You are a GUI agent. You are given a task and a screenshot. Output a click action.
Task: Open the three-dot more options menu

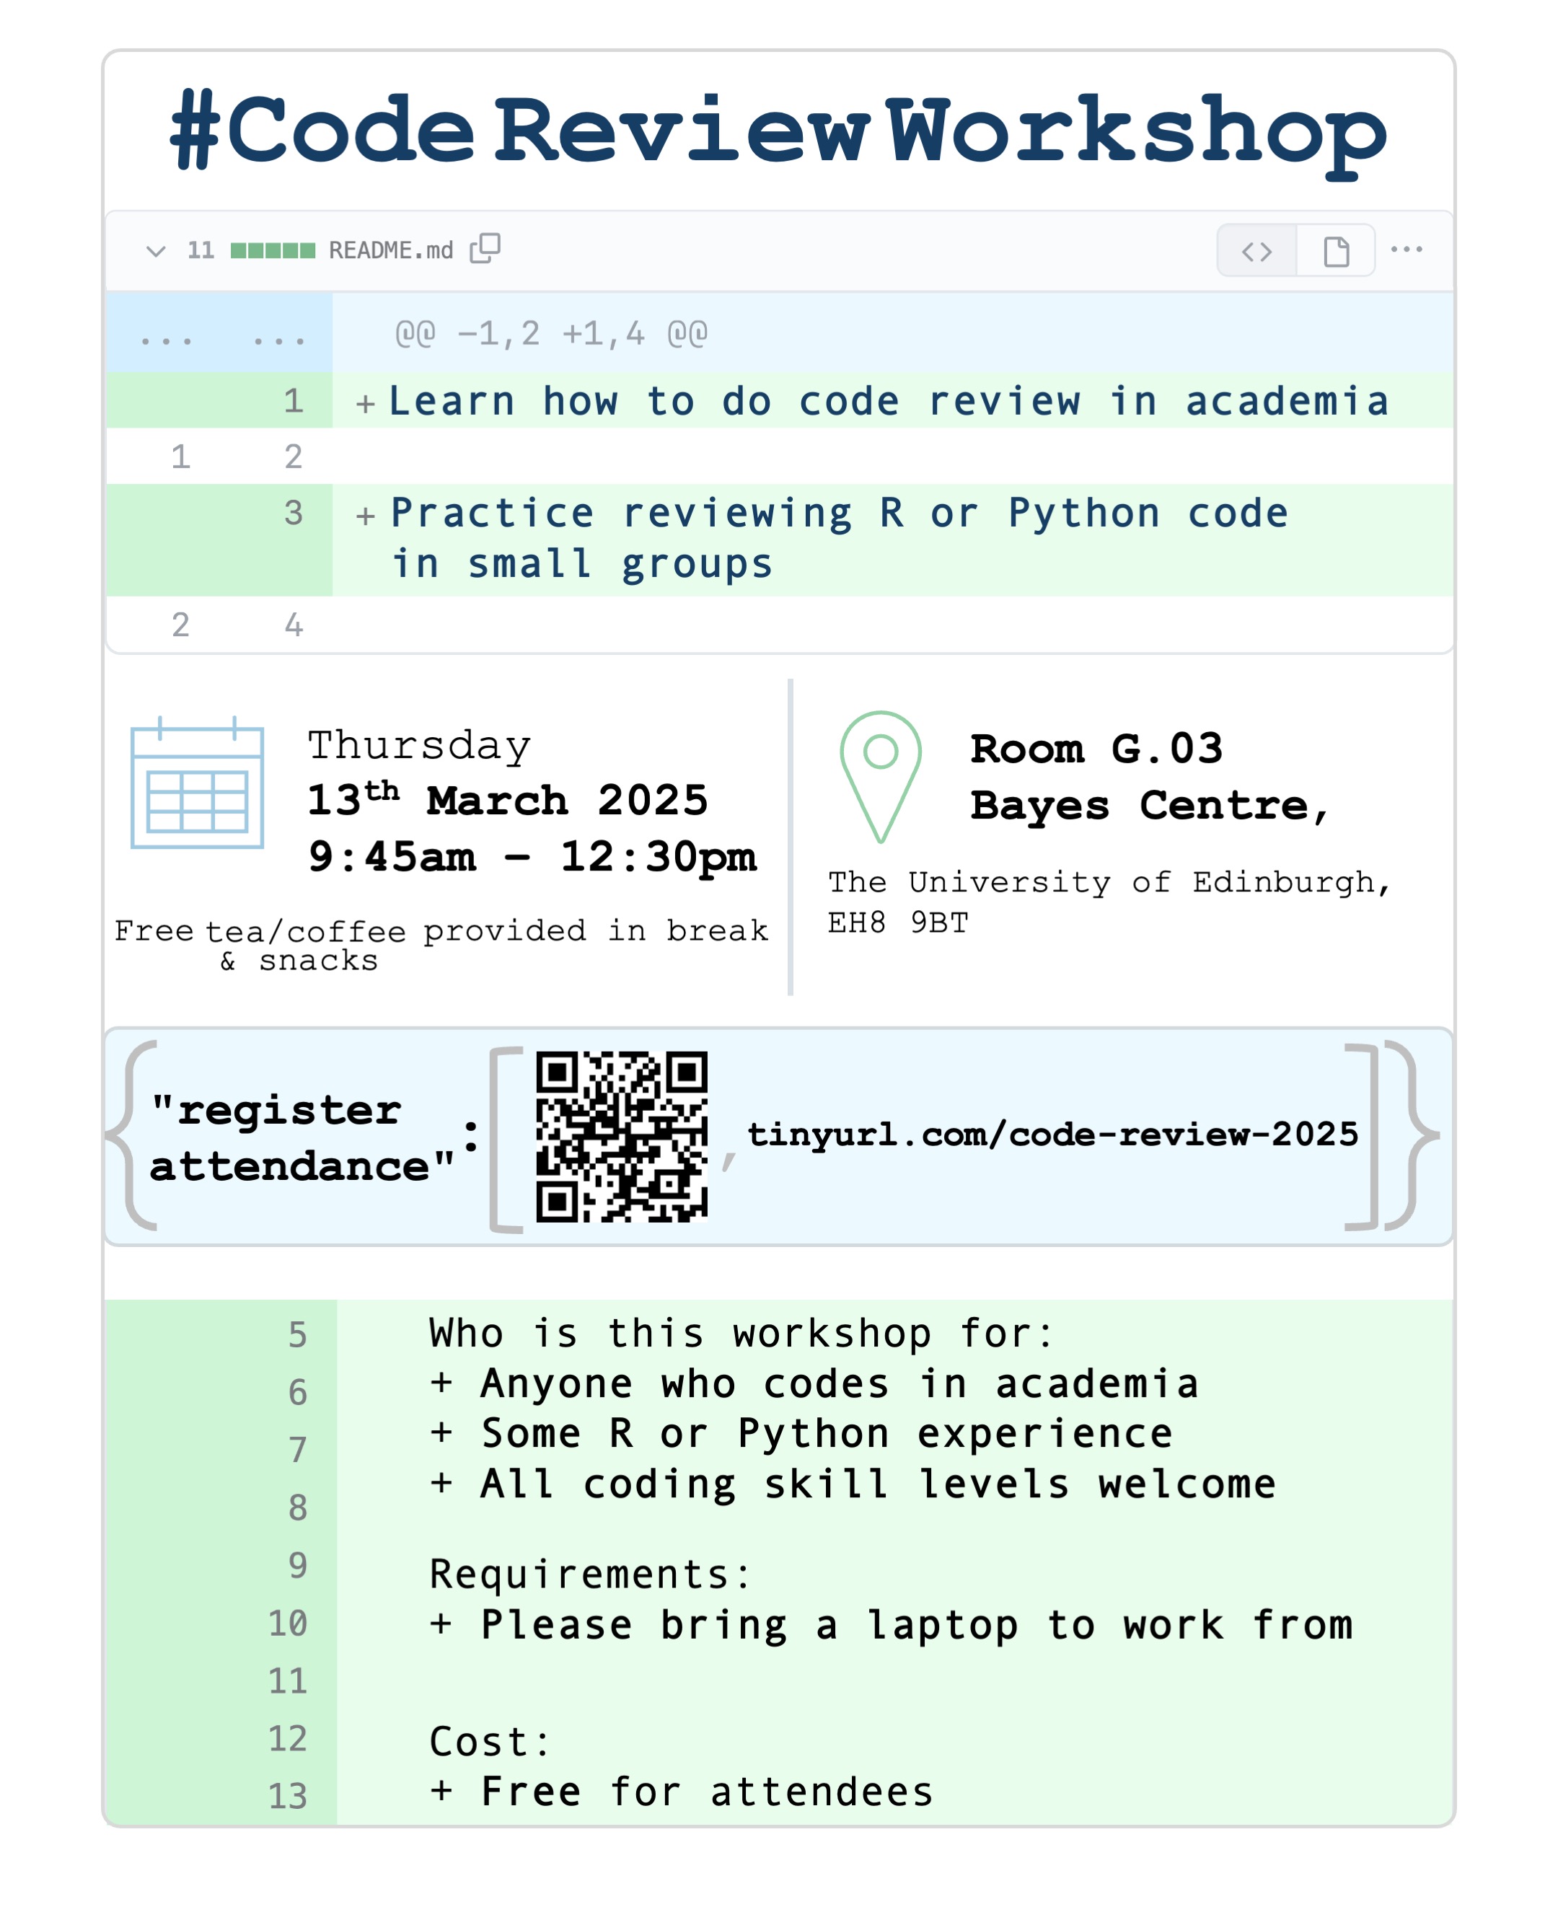(1407, 250)
